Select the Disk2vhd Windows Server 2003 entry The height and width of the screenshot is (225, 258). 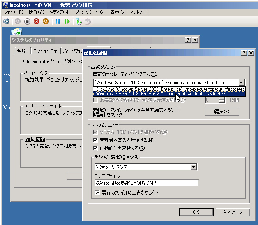pyautogui.click(x=169, y=89)
